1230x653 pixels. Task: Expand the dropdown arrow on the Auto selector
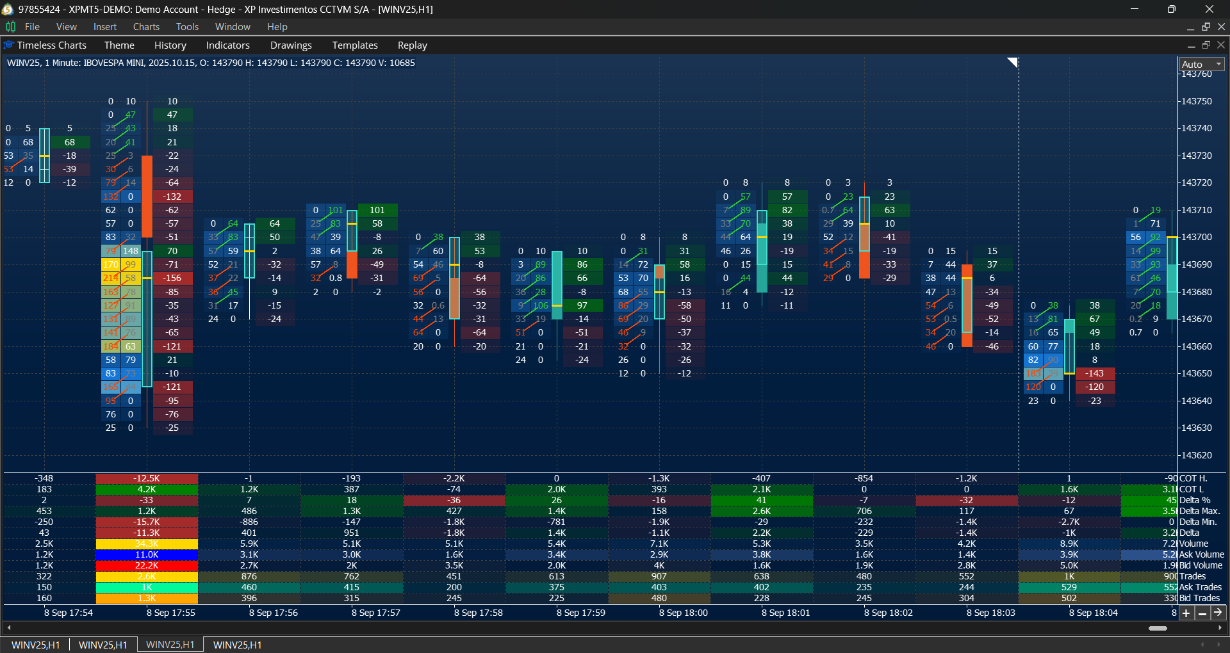[1218, 64]
